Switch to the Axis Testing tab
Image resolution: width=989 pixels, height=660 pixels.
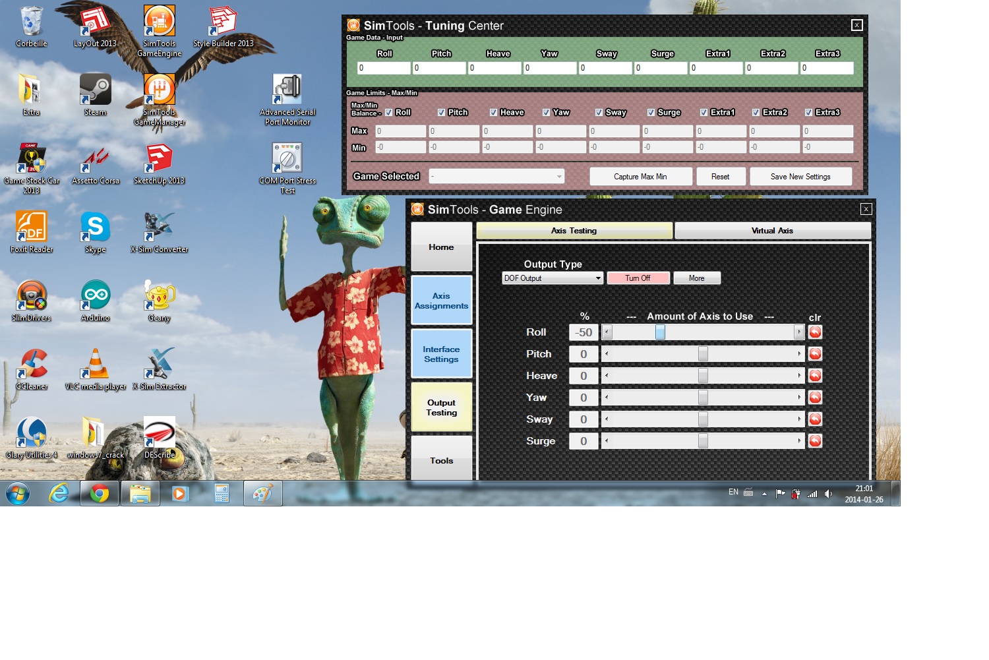click(x=574, y=231)
